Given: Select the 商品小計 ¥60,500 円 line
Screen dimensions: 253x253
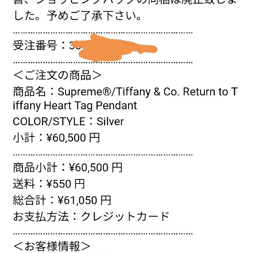Looking at the screenshot, I should 68,168.
